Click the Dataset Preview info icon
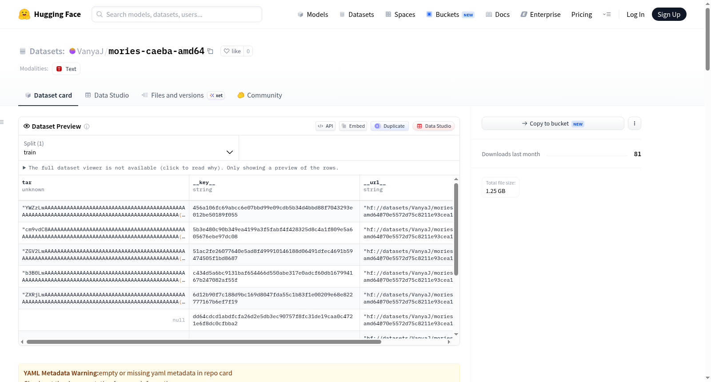 point(87,126)
